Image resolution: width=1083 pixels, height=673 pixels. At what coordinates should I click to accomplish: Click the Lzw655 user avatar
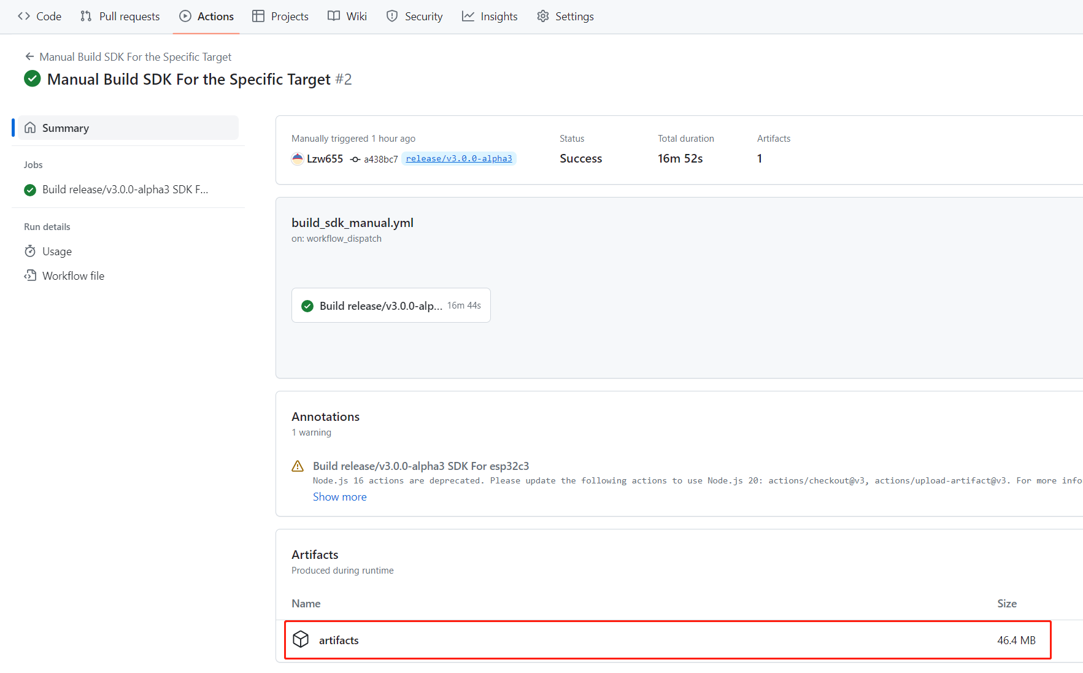(x=298, y=159)
